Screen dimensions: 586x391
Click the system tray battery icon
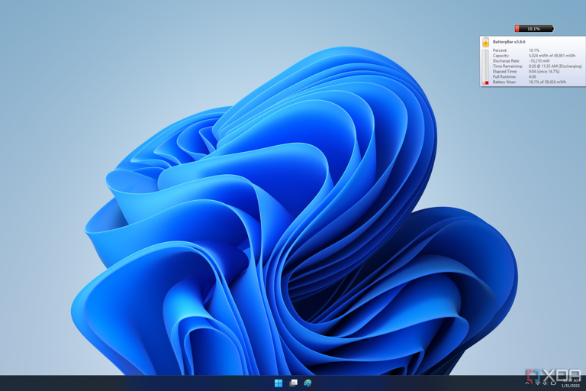[x=554, y=383]
